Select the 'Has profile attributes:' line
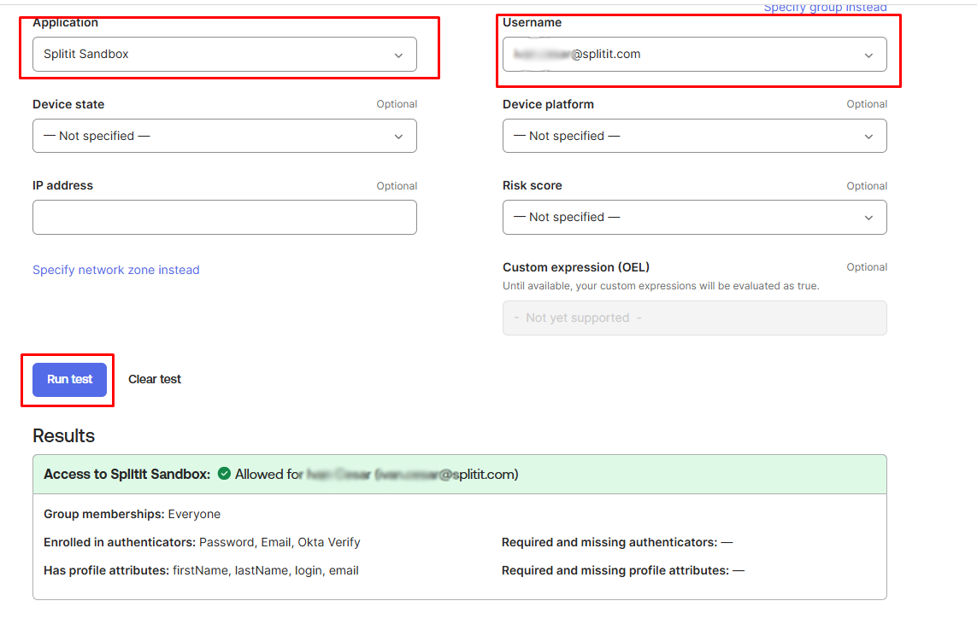 tap(201, 570)
